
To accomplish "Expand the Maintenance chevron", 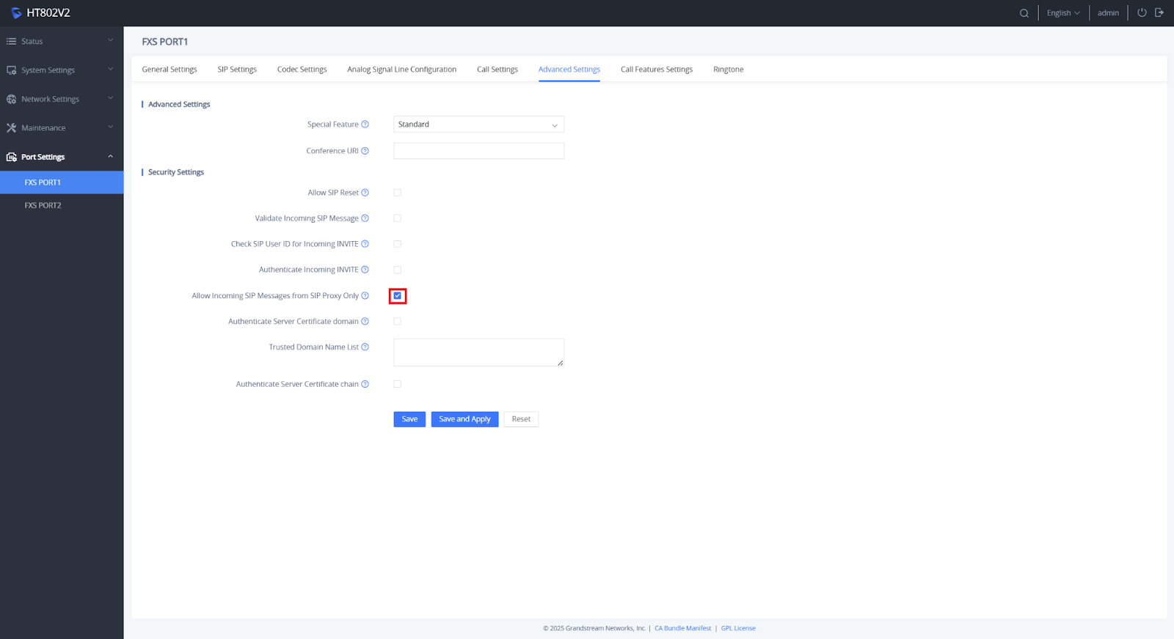I will click(x=111, y=127).
